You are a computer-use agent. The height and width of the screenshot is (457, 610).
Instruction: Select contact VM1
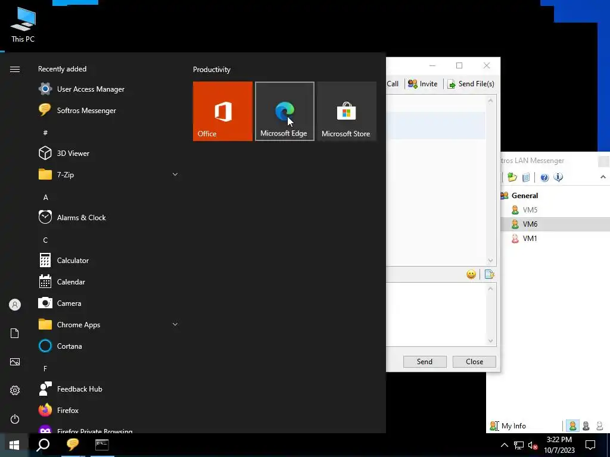(530, 239)
